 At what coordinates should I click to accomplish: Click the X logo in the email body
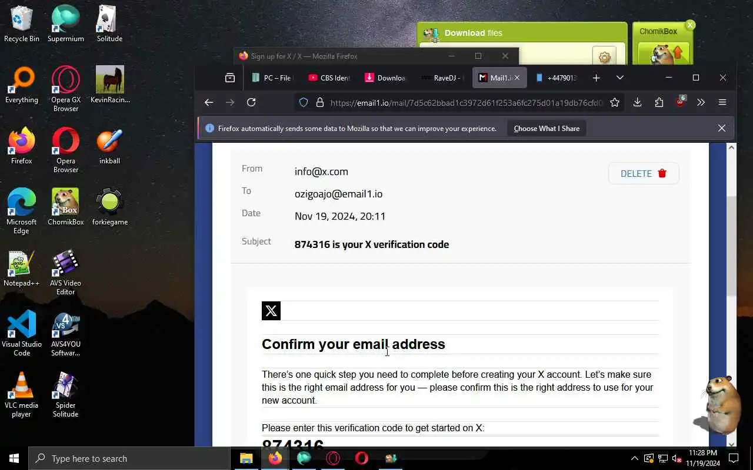pyautogui.click(x=271, y=311)
